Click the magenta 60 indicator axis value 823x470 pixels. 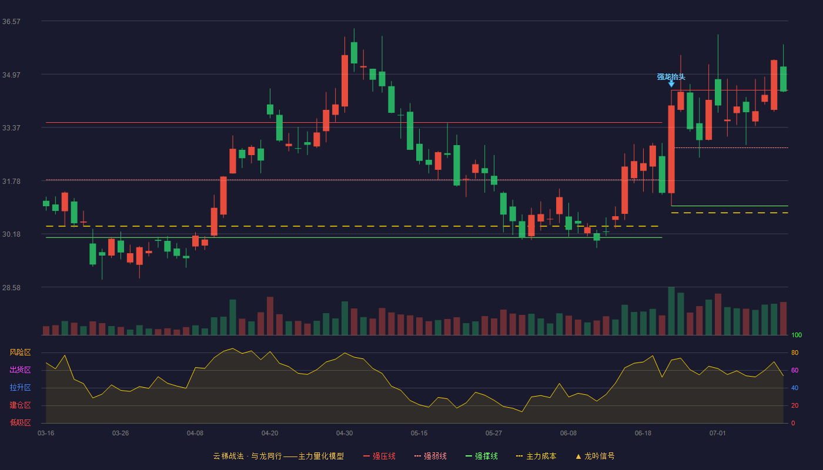[794, 370]
